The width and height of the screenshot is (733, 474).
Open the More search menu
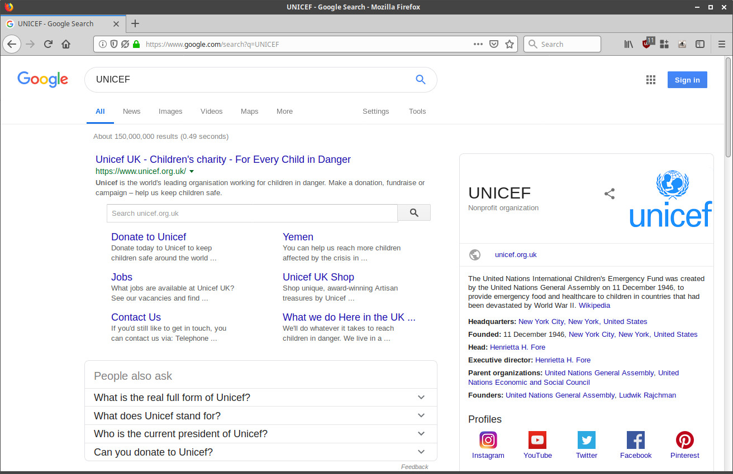(284, 112)
